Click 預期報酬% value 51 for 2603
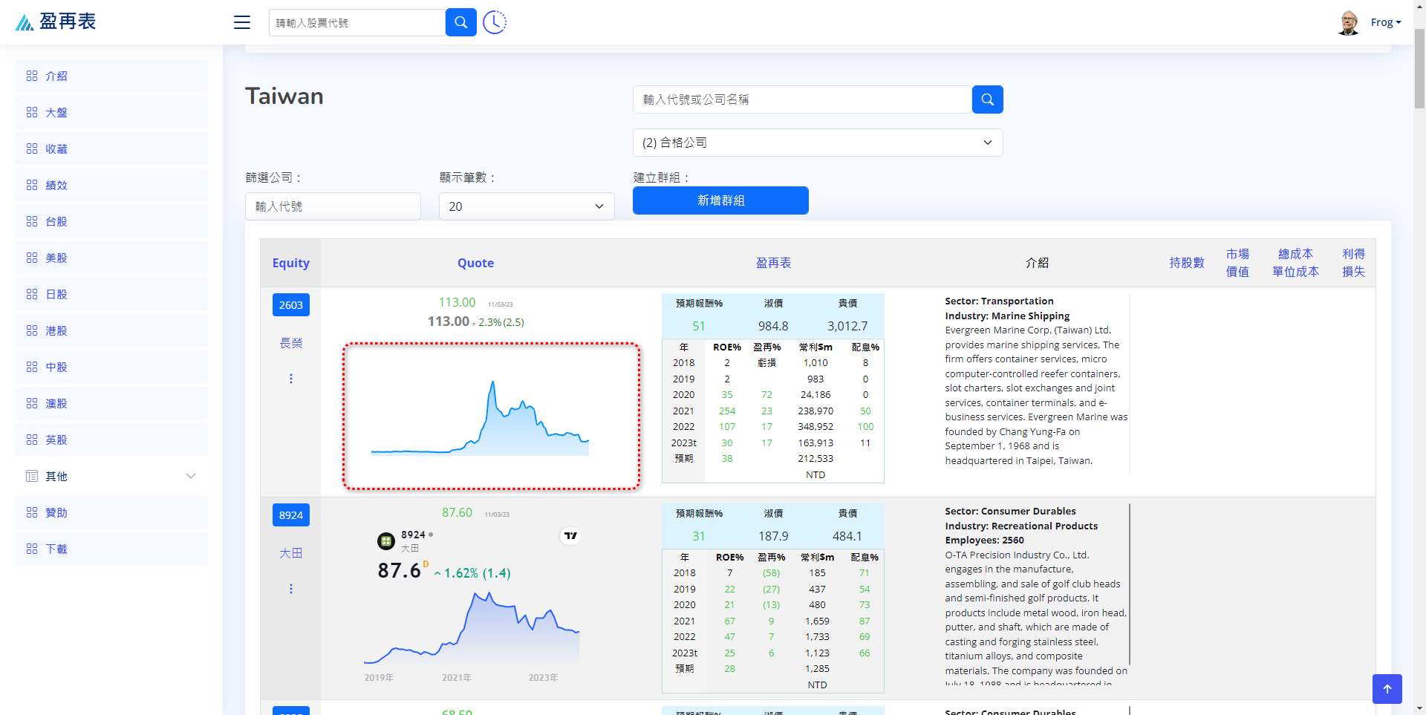 click(699, 326)
